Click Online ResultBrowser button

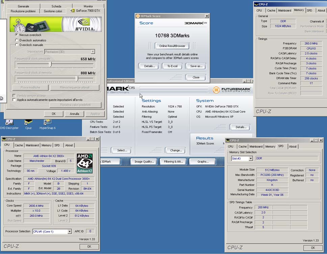[172, 46]
